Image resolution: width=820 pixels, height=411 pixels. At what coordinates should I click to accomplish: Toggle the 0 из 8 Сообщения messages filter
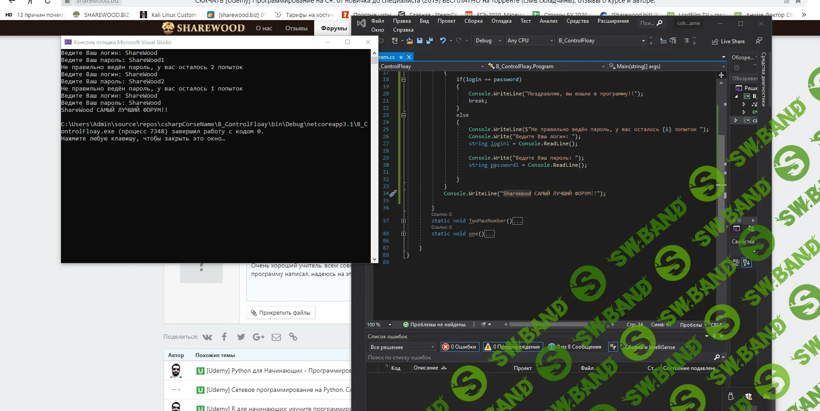(575, 347)
